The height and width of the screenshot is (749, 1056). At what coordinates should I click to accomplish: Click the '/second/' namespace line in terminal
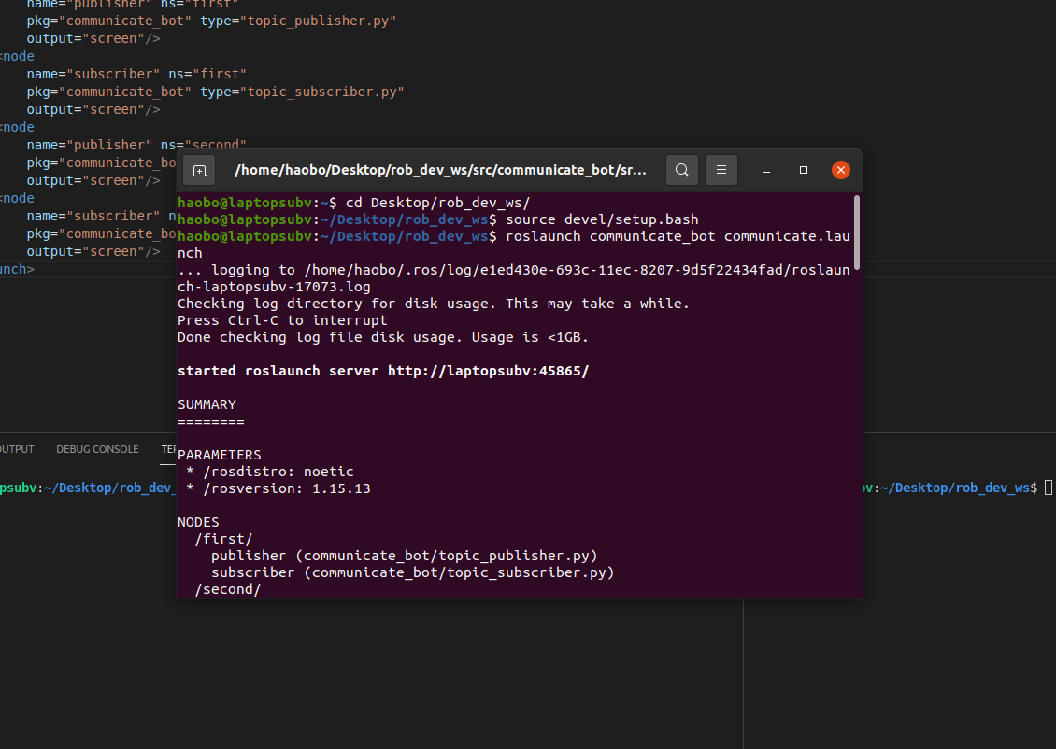point(228,589)
